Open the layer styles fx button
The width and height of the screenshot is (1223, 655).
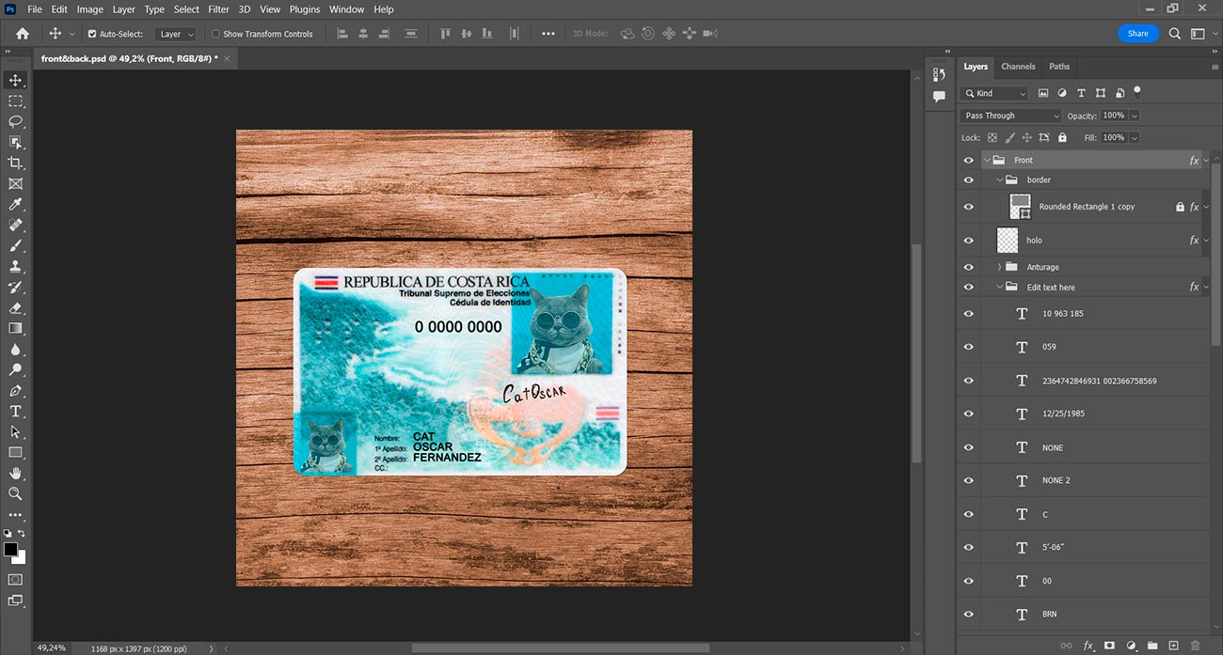pos(1088,646)
